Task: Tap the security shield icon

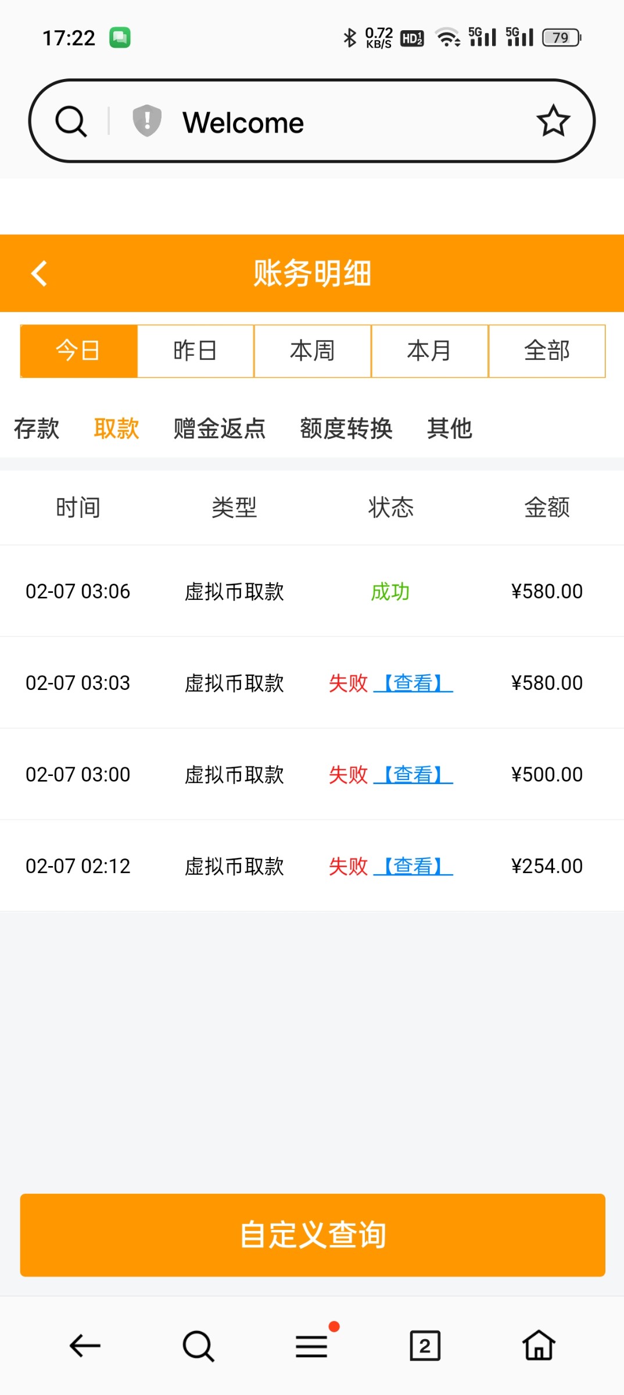Action: coord(147,121)
